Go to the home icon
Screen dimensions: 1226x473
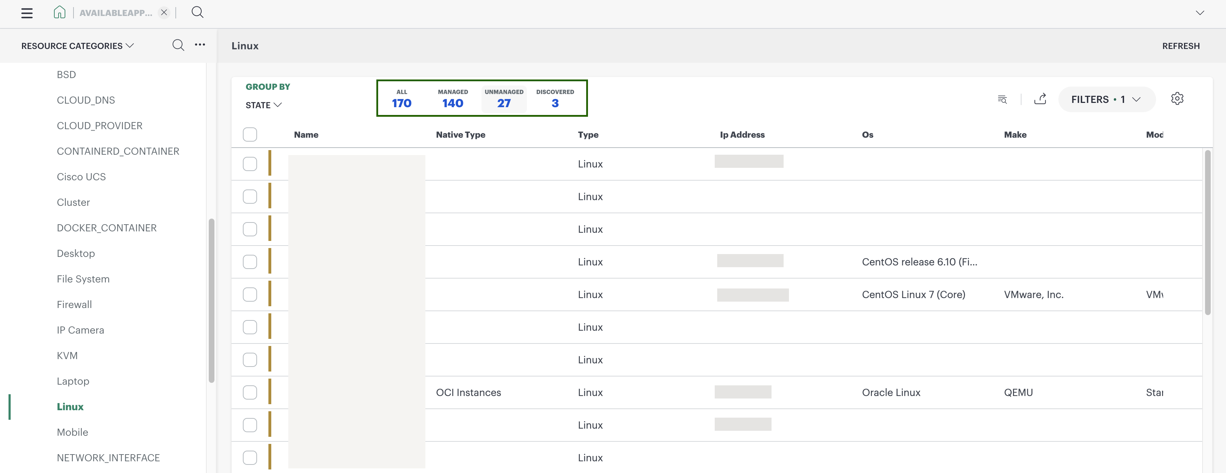point(60,12)
